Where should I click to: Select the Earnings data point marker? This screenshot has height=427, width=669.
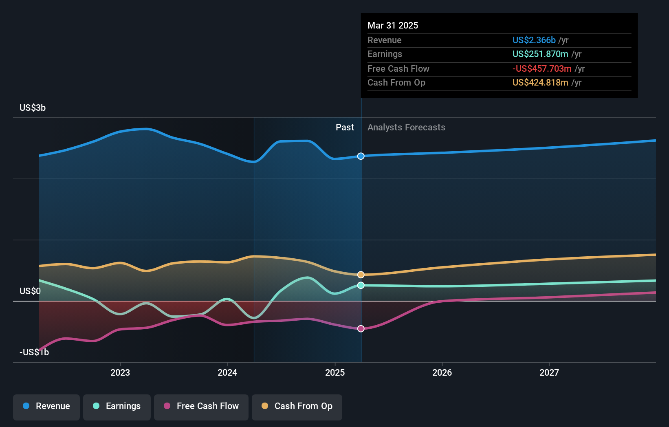click(x=361, y=285)
